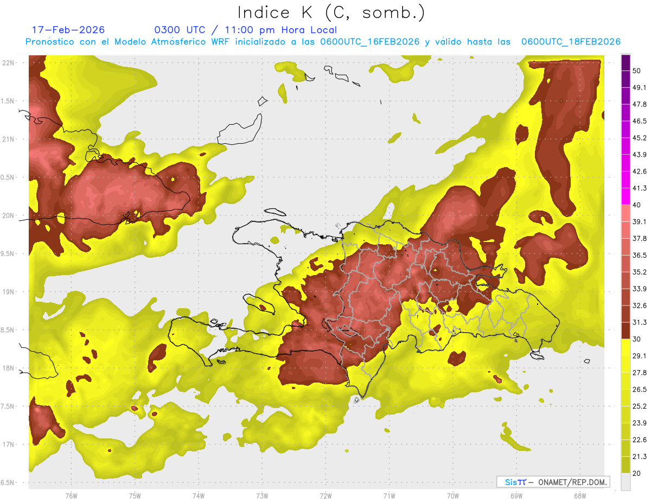
Task: Click the colorbar value '22.6'
Action: (640, 440)
